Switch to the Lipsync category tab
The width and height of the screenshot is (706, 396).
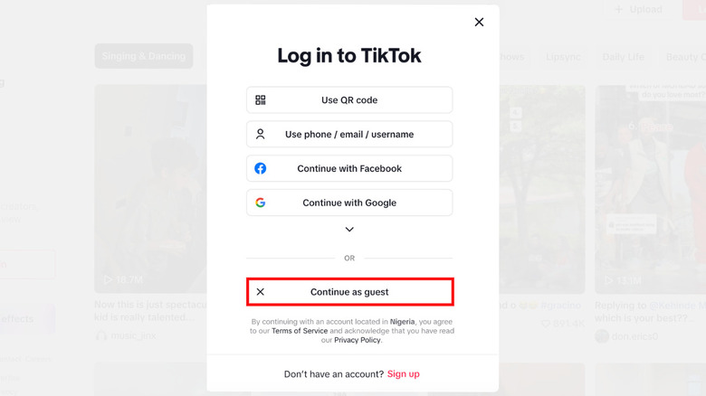point(563,57)
